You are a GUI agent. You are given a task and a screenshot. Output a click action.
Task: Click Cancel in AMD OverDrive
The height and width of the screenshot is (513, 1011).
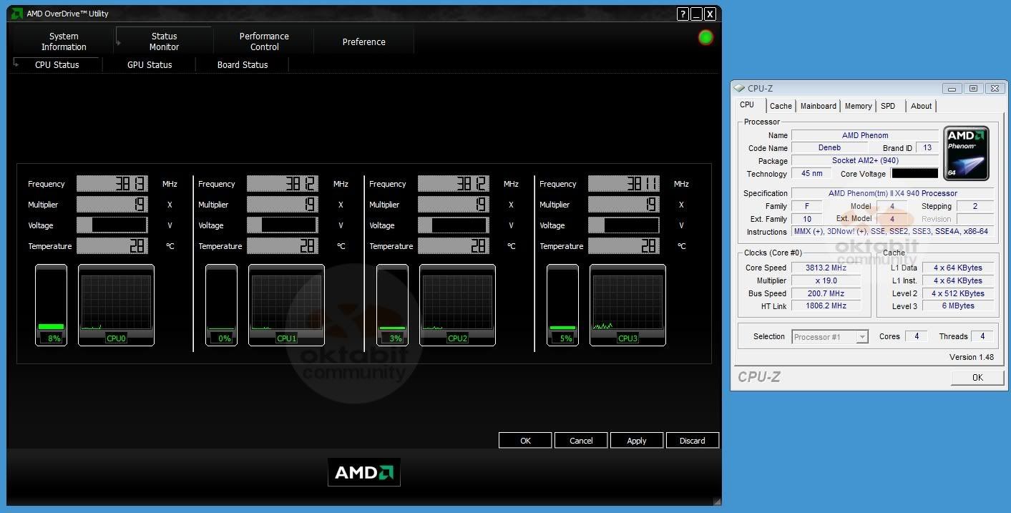click(x=580, y=440)
